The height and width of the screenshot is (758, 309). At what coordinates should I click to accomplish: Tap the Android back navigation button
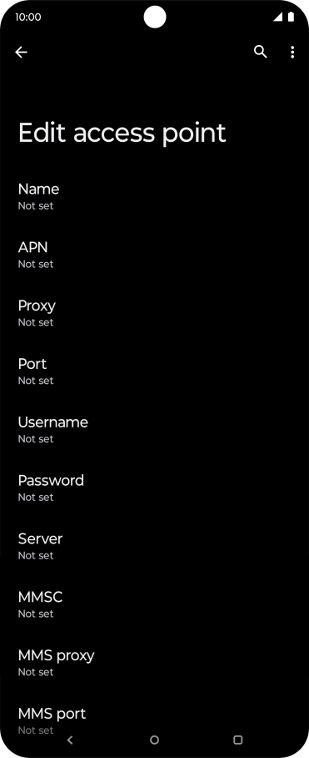(x=71, y=740)
